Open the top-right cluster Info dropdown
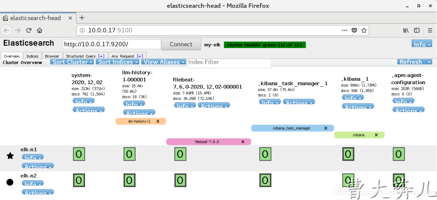Screen dimensions: 437x200 pyautogui.click(x=422, y=44)
